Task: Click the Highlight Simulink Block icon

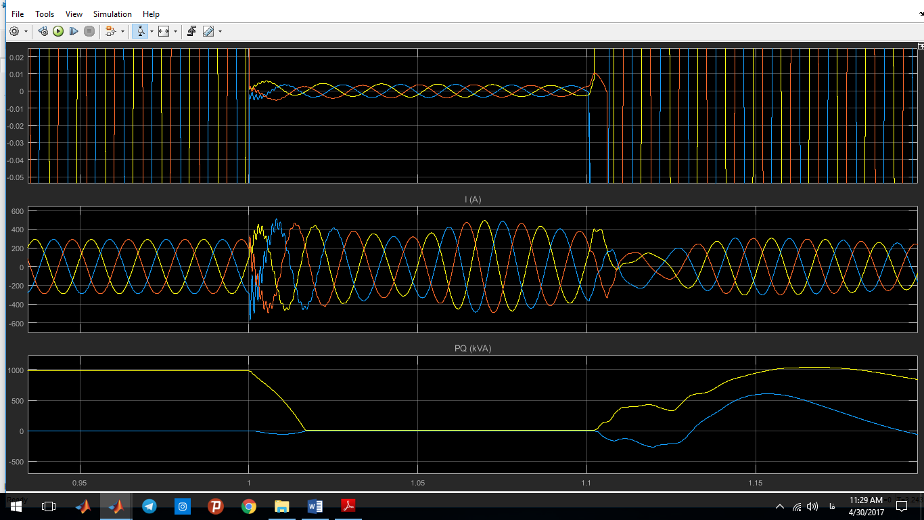Action: pyautogui.click(x=111, y=31)
